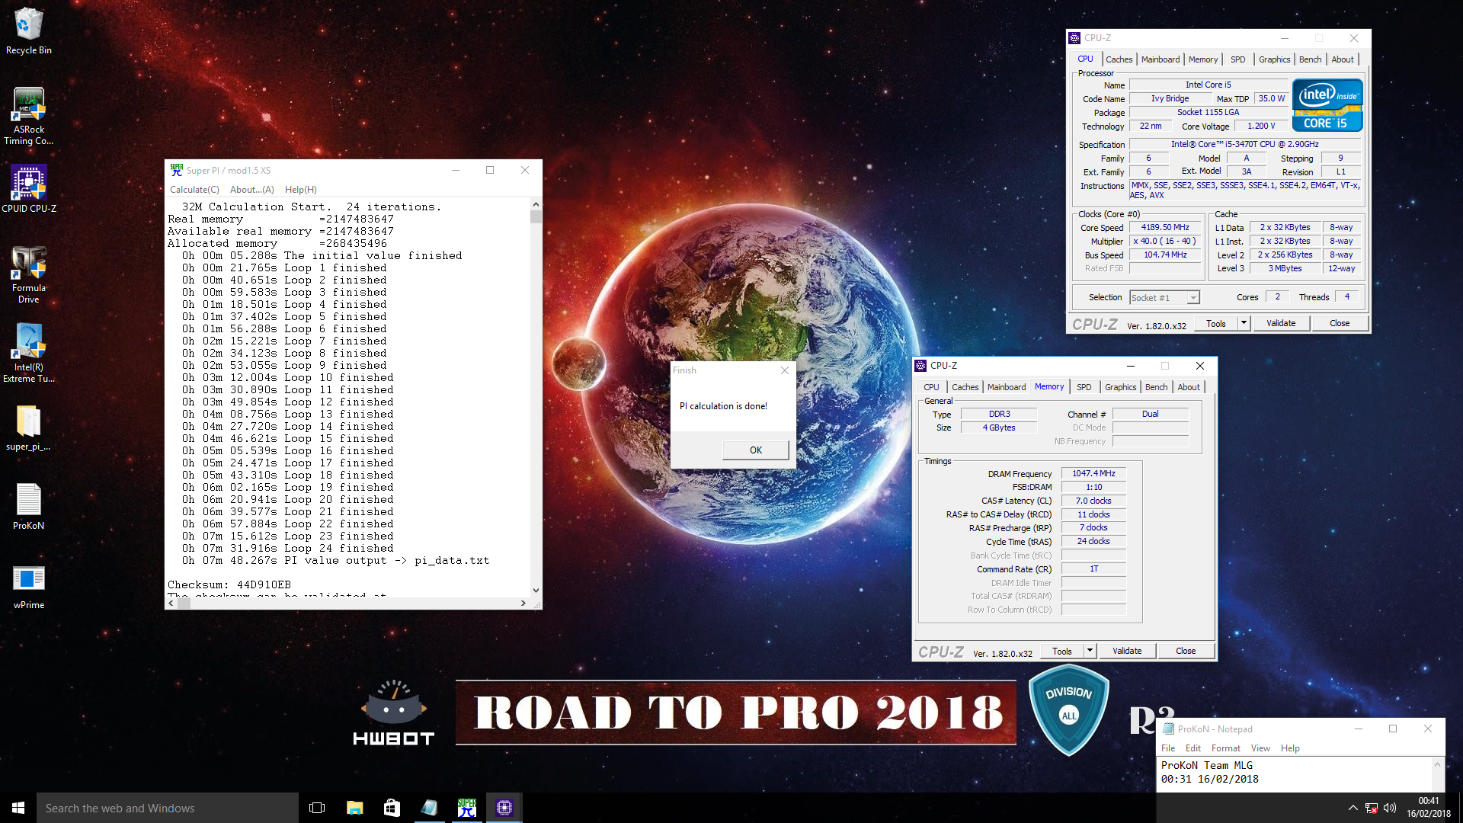Confirm the PI calculation dialog with OK
Image resolution: width=1463 pixels, height=823 pixels.
(755, 450)
